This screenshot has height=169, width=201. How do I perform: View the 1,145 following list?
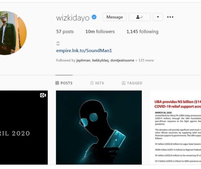[143, 32]
